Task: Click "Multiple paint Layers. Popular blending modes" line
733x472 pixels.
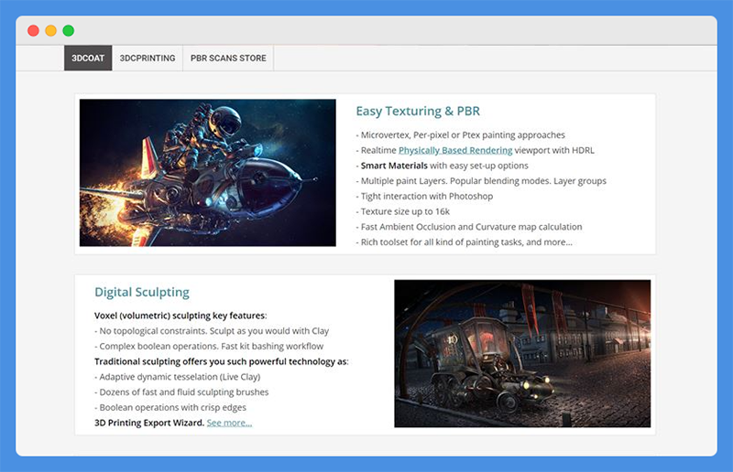Action: tap(481, 181)
